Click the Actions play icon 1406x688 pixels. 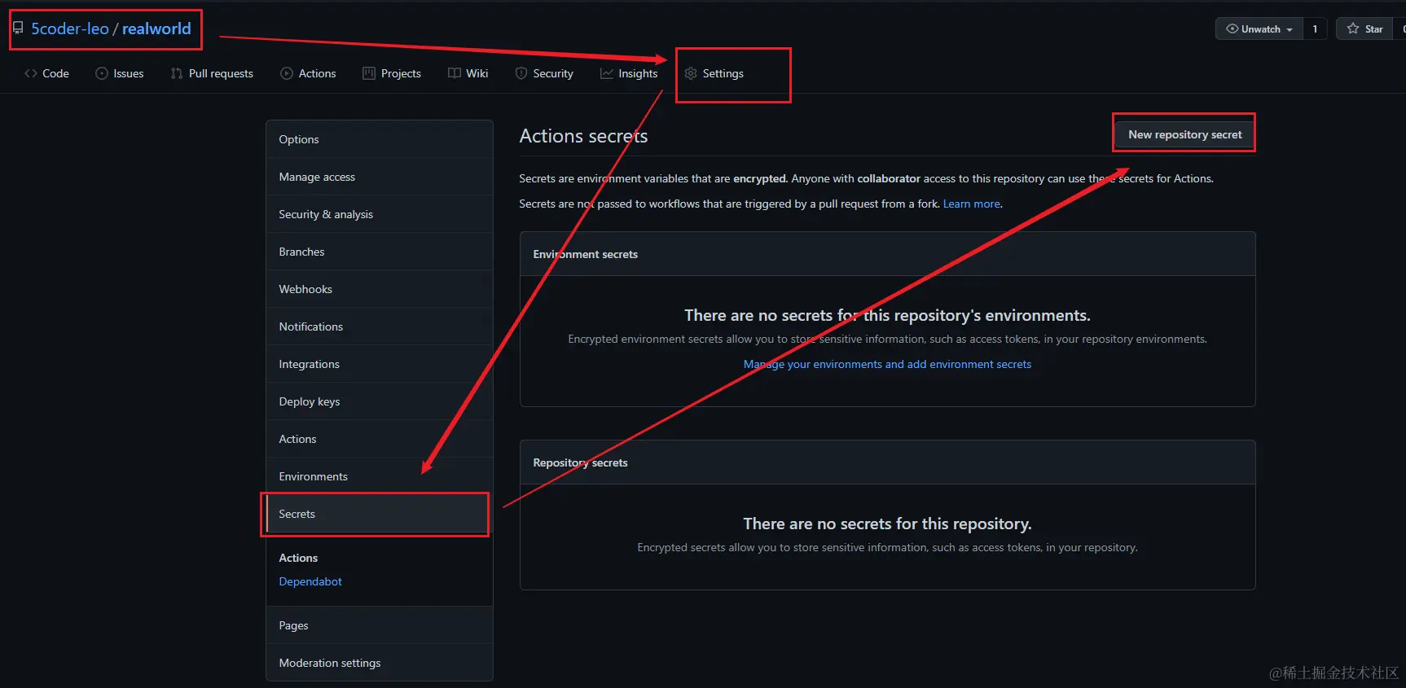287,73
